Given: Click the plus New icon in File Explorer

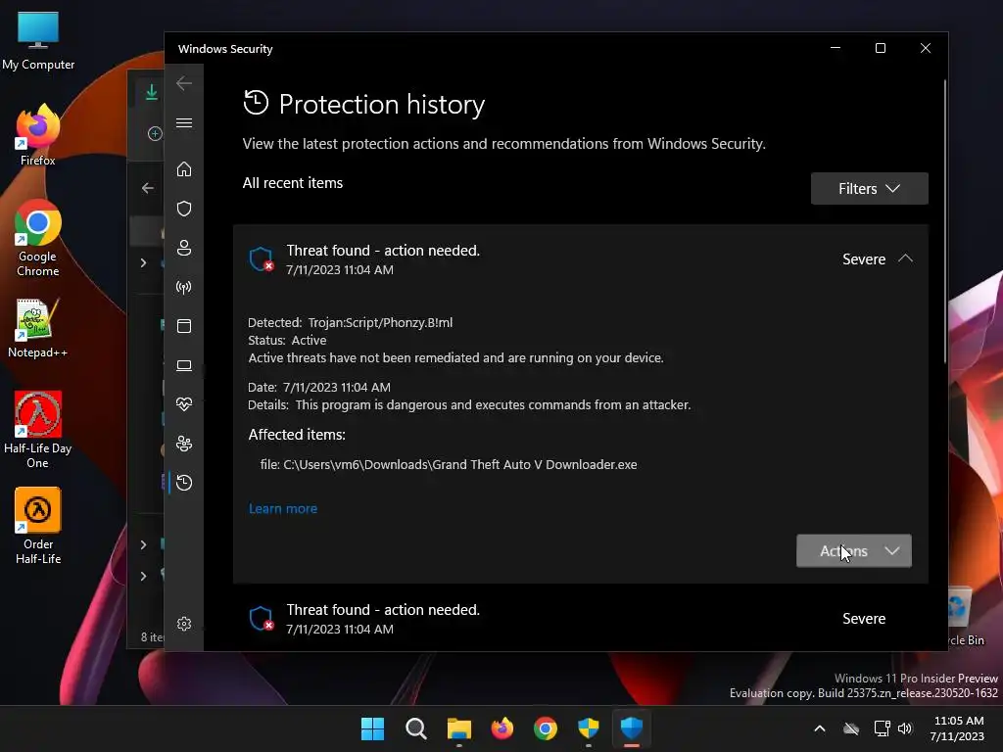Looking at the screenshot, I should click(x=155, y=133).
